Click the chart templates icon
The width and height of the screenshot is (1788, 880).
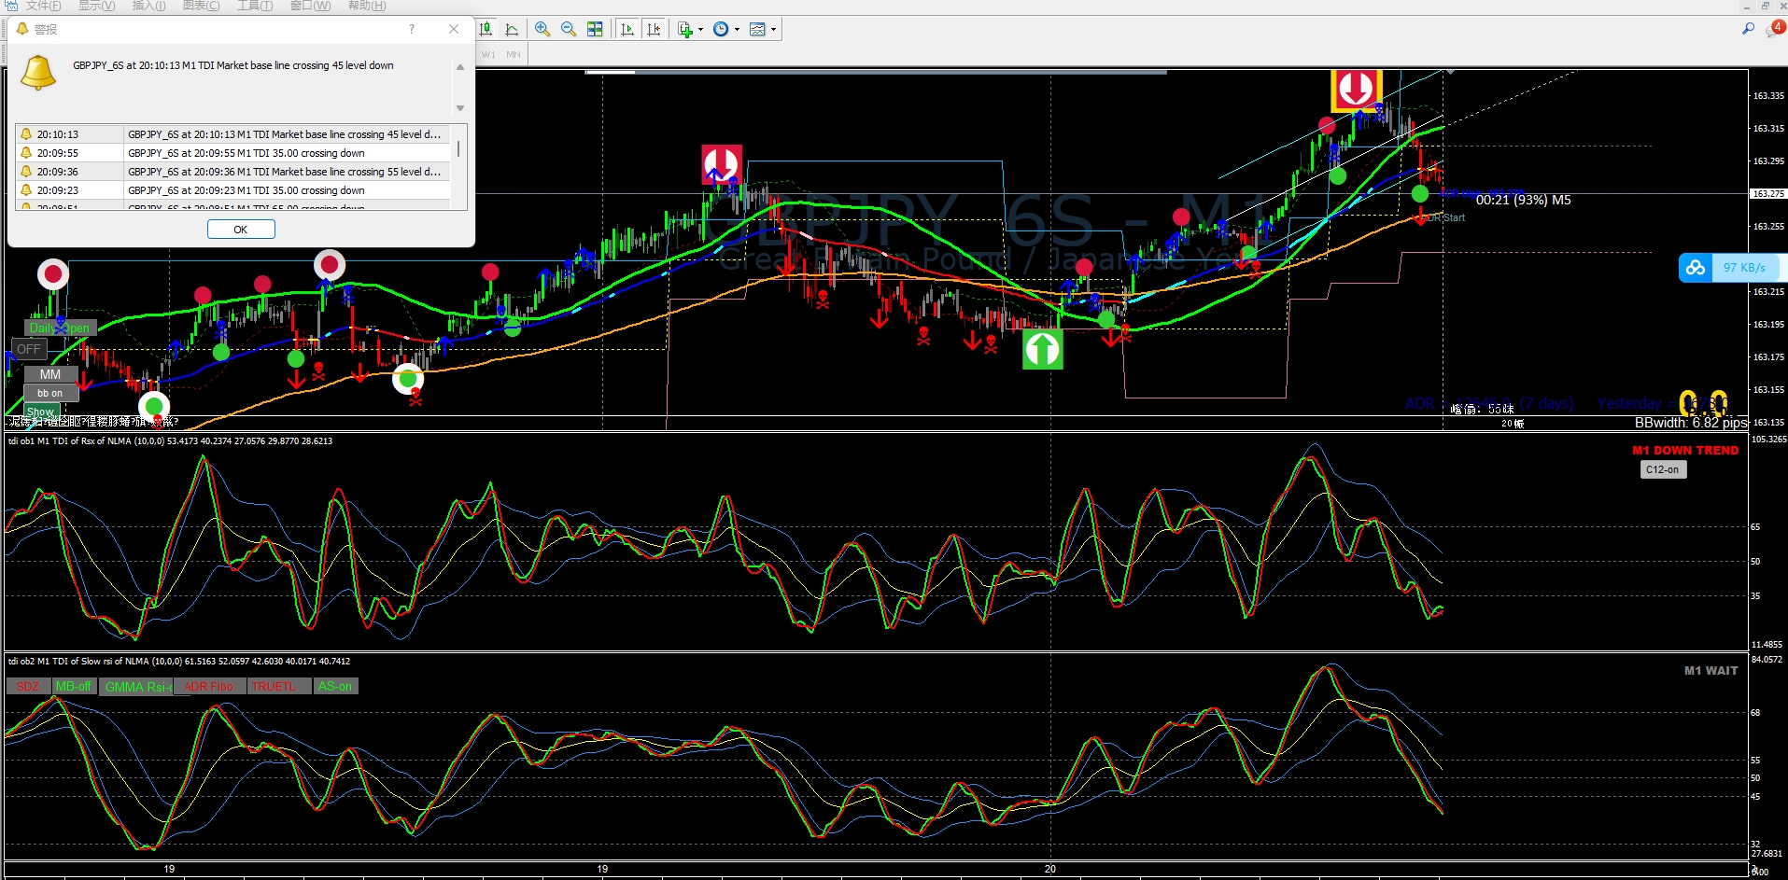click(757, 29)
